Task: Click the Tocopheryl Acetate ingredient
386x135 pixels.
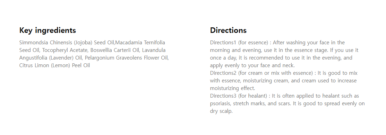Action: (65, 50)
